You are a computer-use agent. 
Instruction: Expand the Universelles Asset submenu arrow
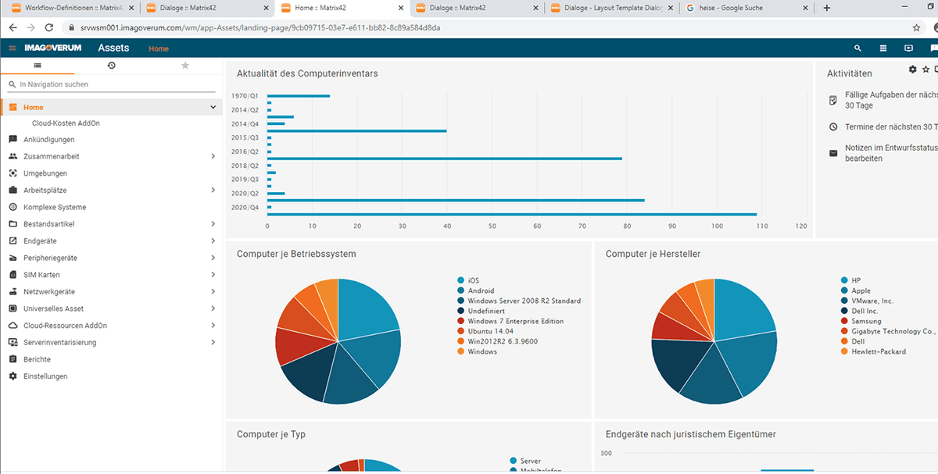point(213,308)
